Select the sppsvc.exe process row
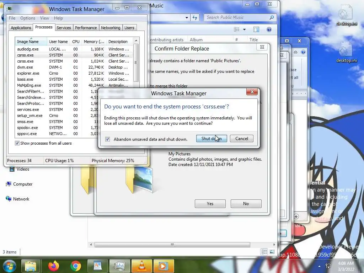This screenshot has width=364, height=273. (x=57, y=134)
